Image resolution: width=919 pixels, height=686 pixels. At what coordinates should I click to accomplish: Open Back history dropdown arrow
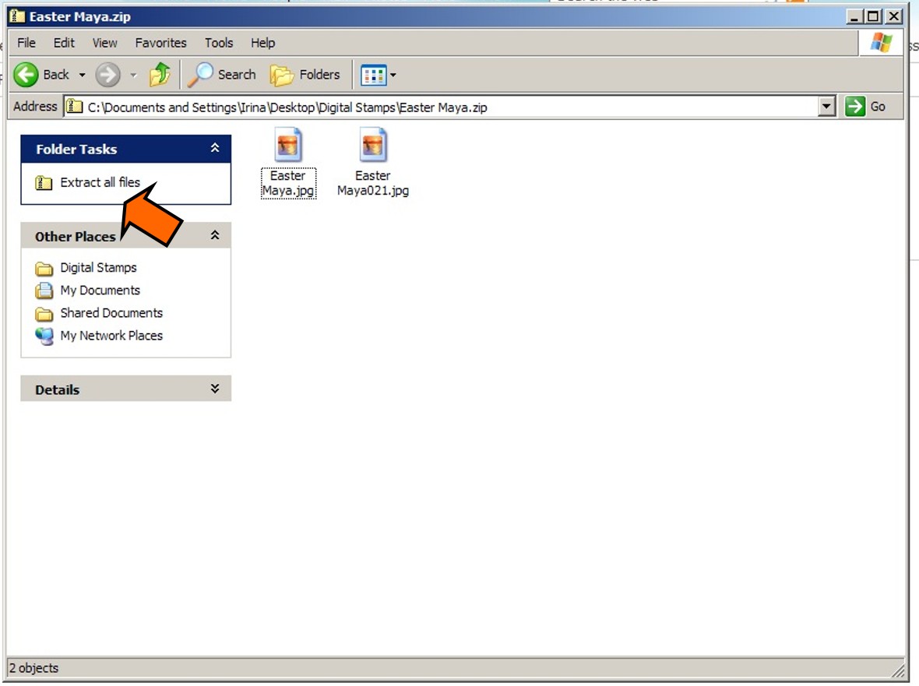[82, 75]
